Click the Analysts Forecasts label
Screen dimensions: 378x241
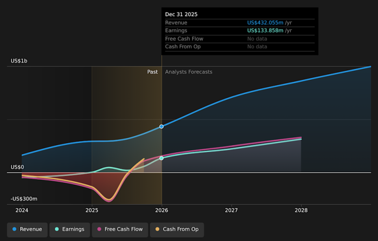188,72
